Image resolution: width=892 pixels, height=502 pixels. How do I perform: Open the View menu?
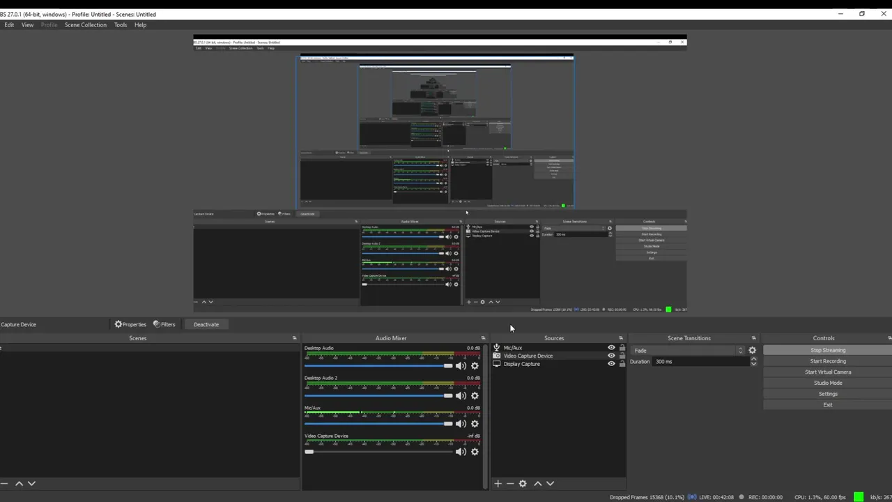point(27,25)
